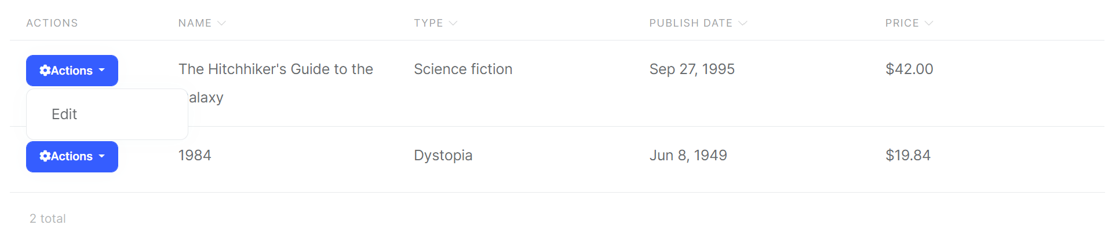Click sort chevron next to NAME header
This screenshot has height=243, width=1112.
point(221,23)
